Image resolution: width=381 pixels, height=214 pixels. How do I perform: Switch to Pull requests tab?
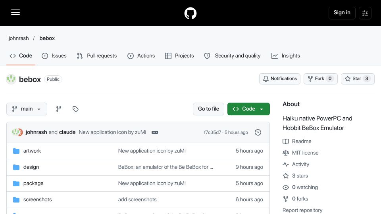pos(97,56)
